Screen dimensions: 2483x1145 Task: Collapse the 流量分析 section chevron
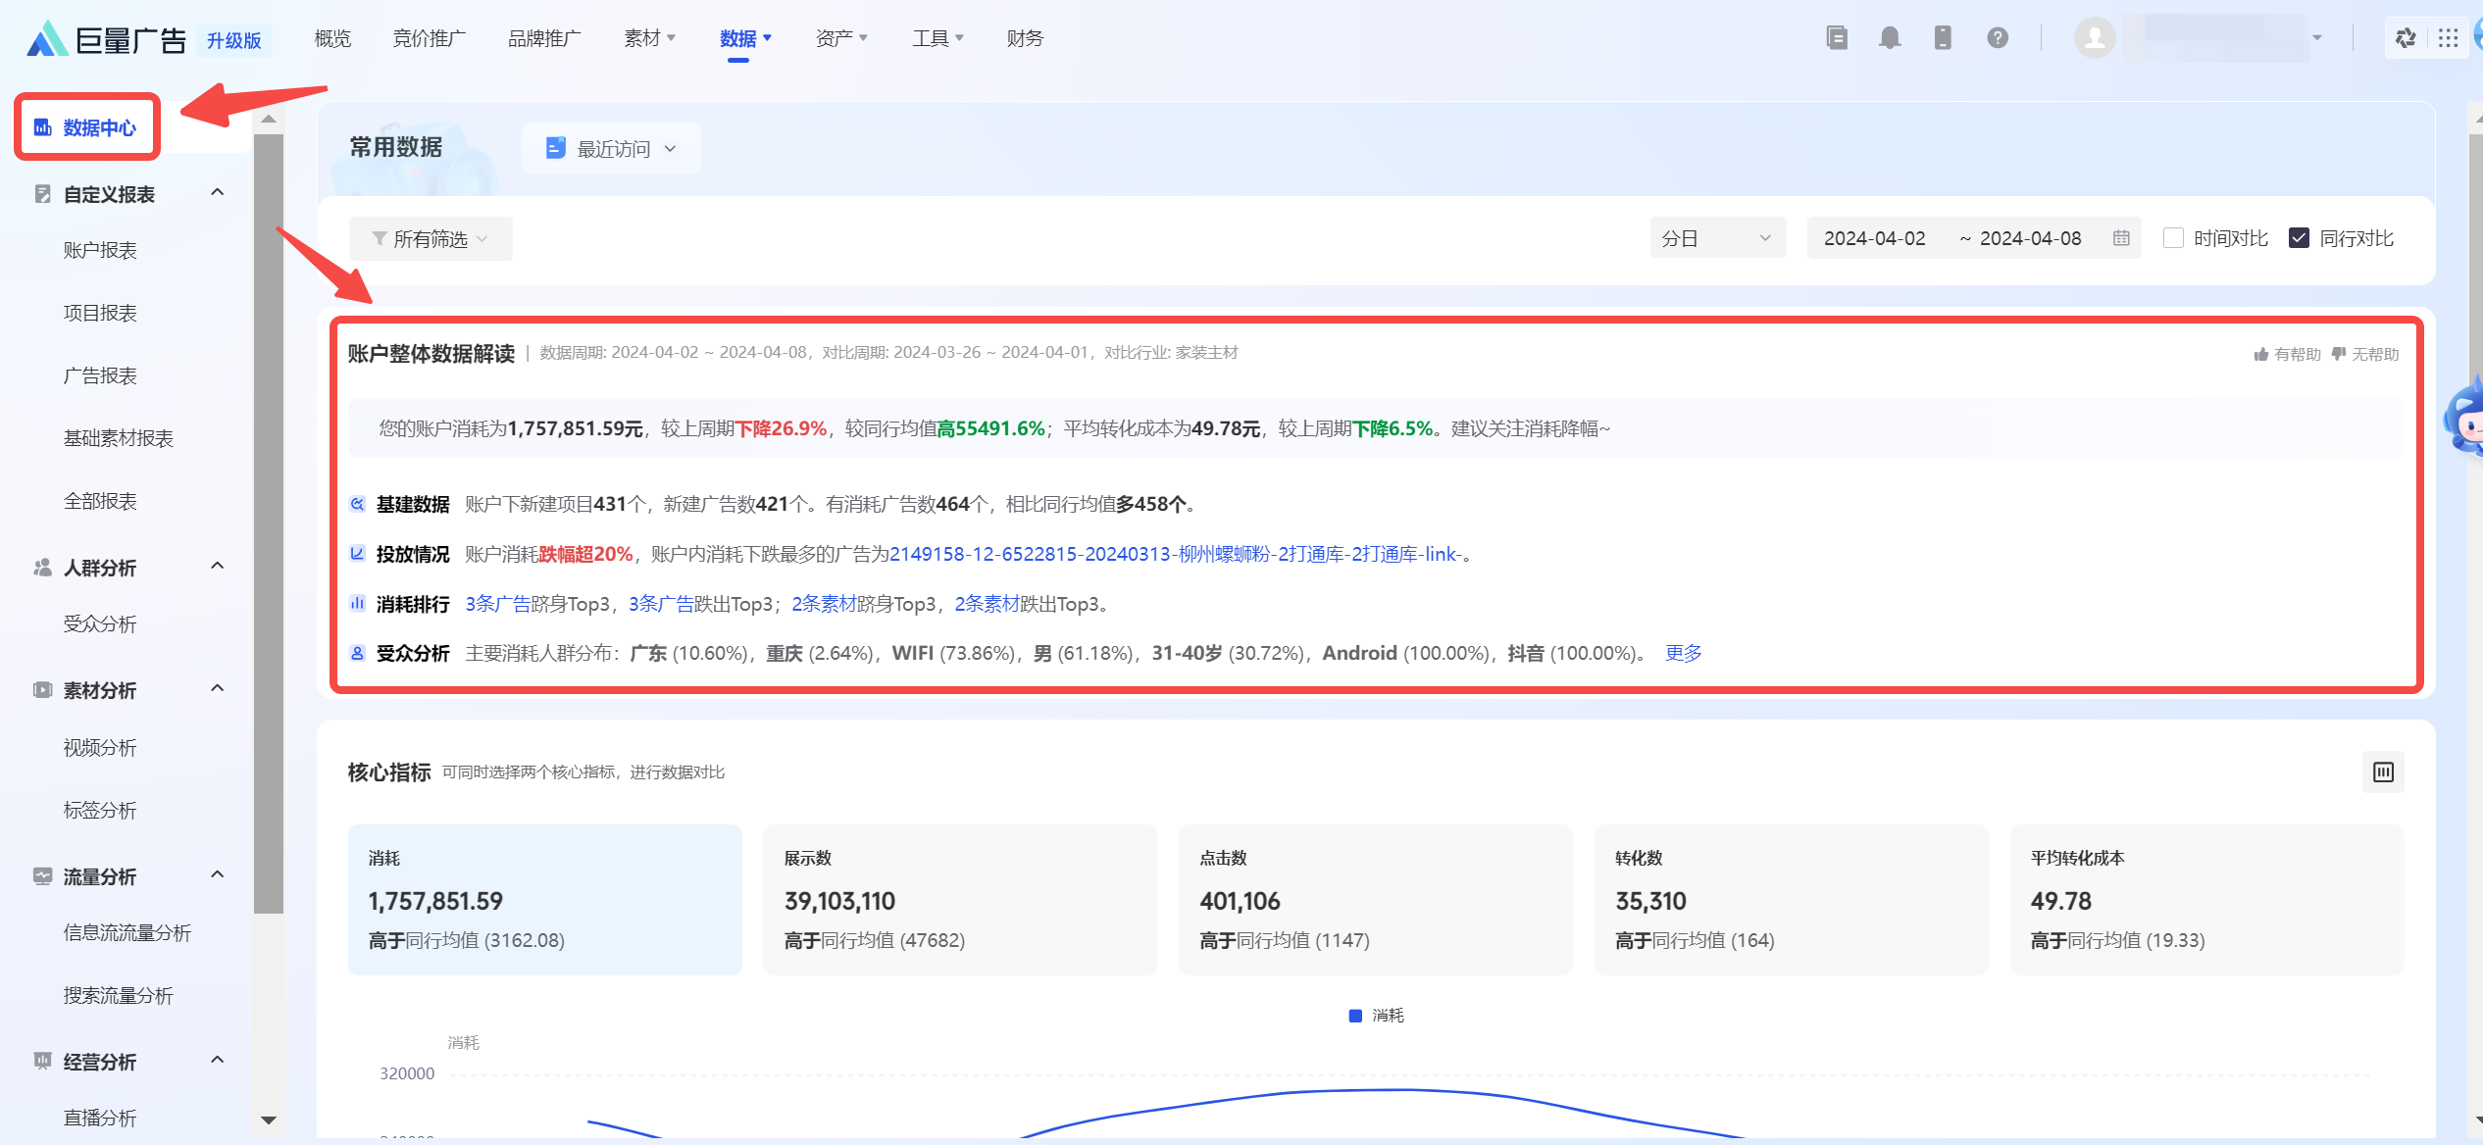pos(218,875)
